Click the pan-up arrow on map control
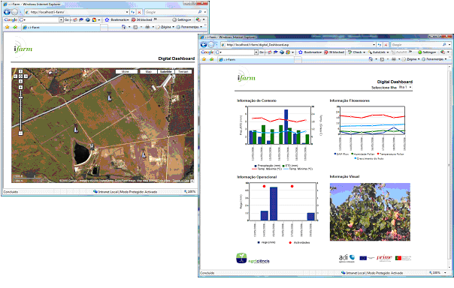This screenshot has height=288, width=454. coord(20,71)
